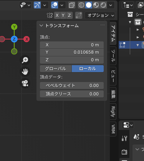144x161 pixels.
Task: Switch to material preview shading
Action: (x=96, y=5)
